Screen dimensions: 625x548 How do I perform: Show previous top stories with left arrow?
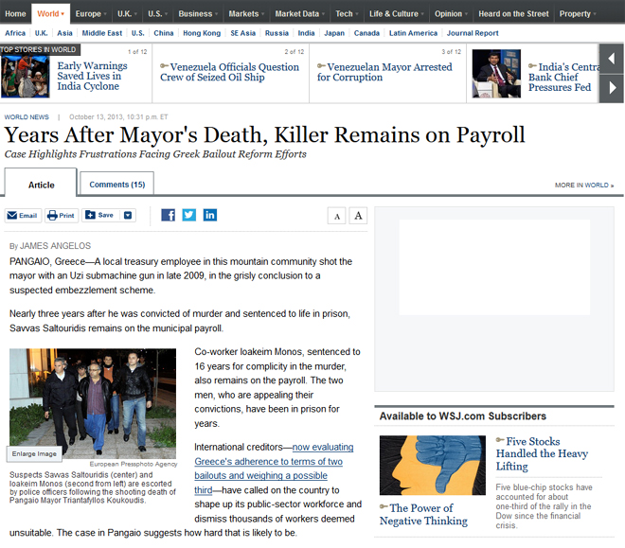click(612, 60)
